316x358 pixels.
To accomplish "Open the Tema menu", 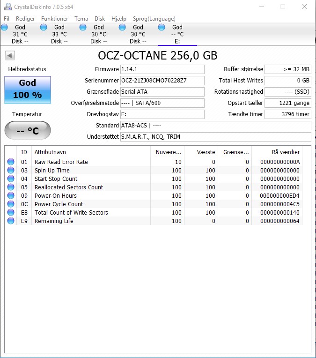I will pos(81,19).
